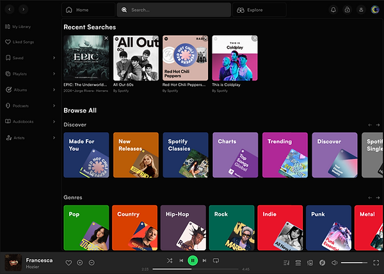This screenshot has width=384, height=274.
Task: Open the Indie genre tile
Action: click(x=280, y=227)
